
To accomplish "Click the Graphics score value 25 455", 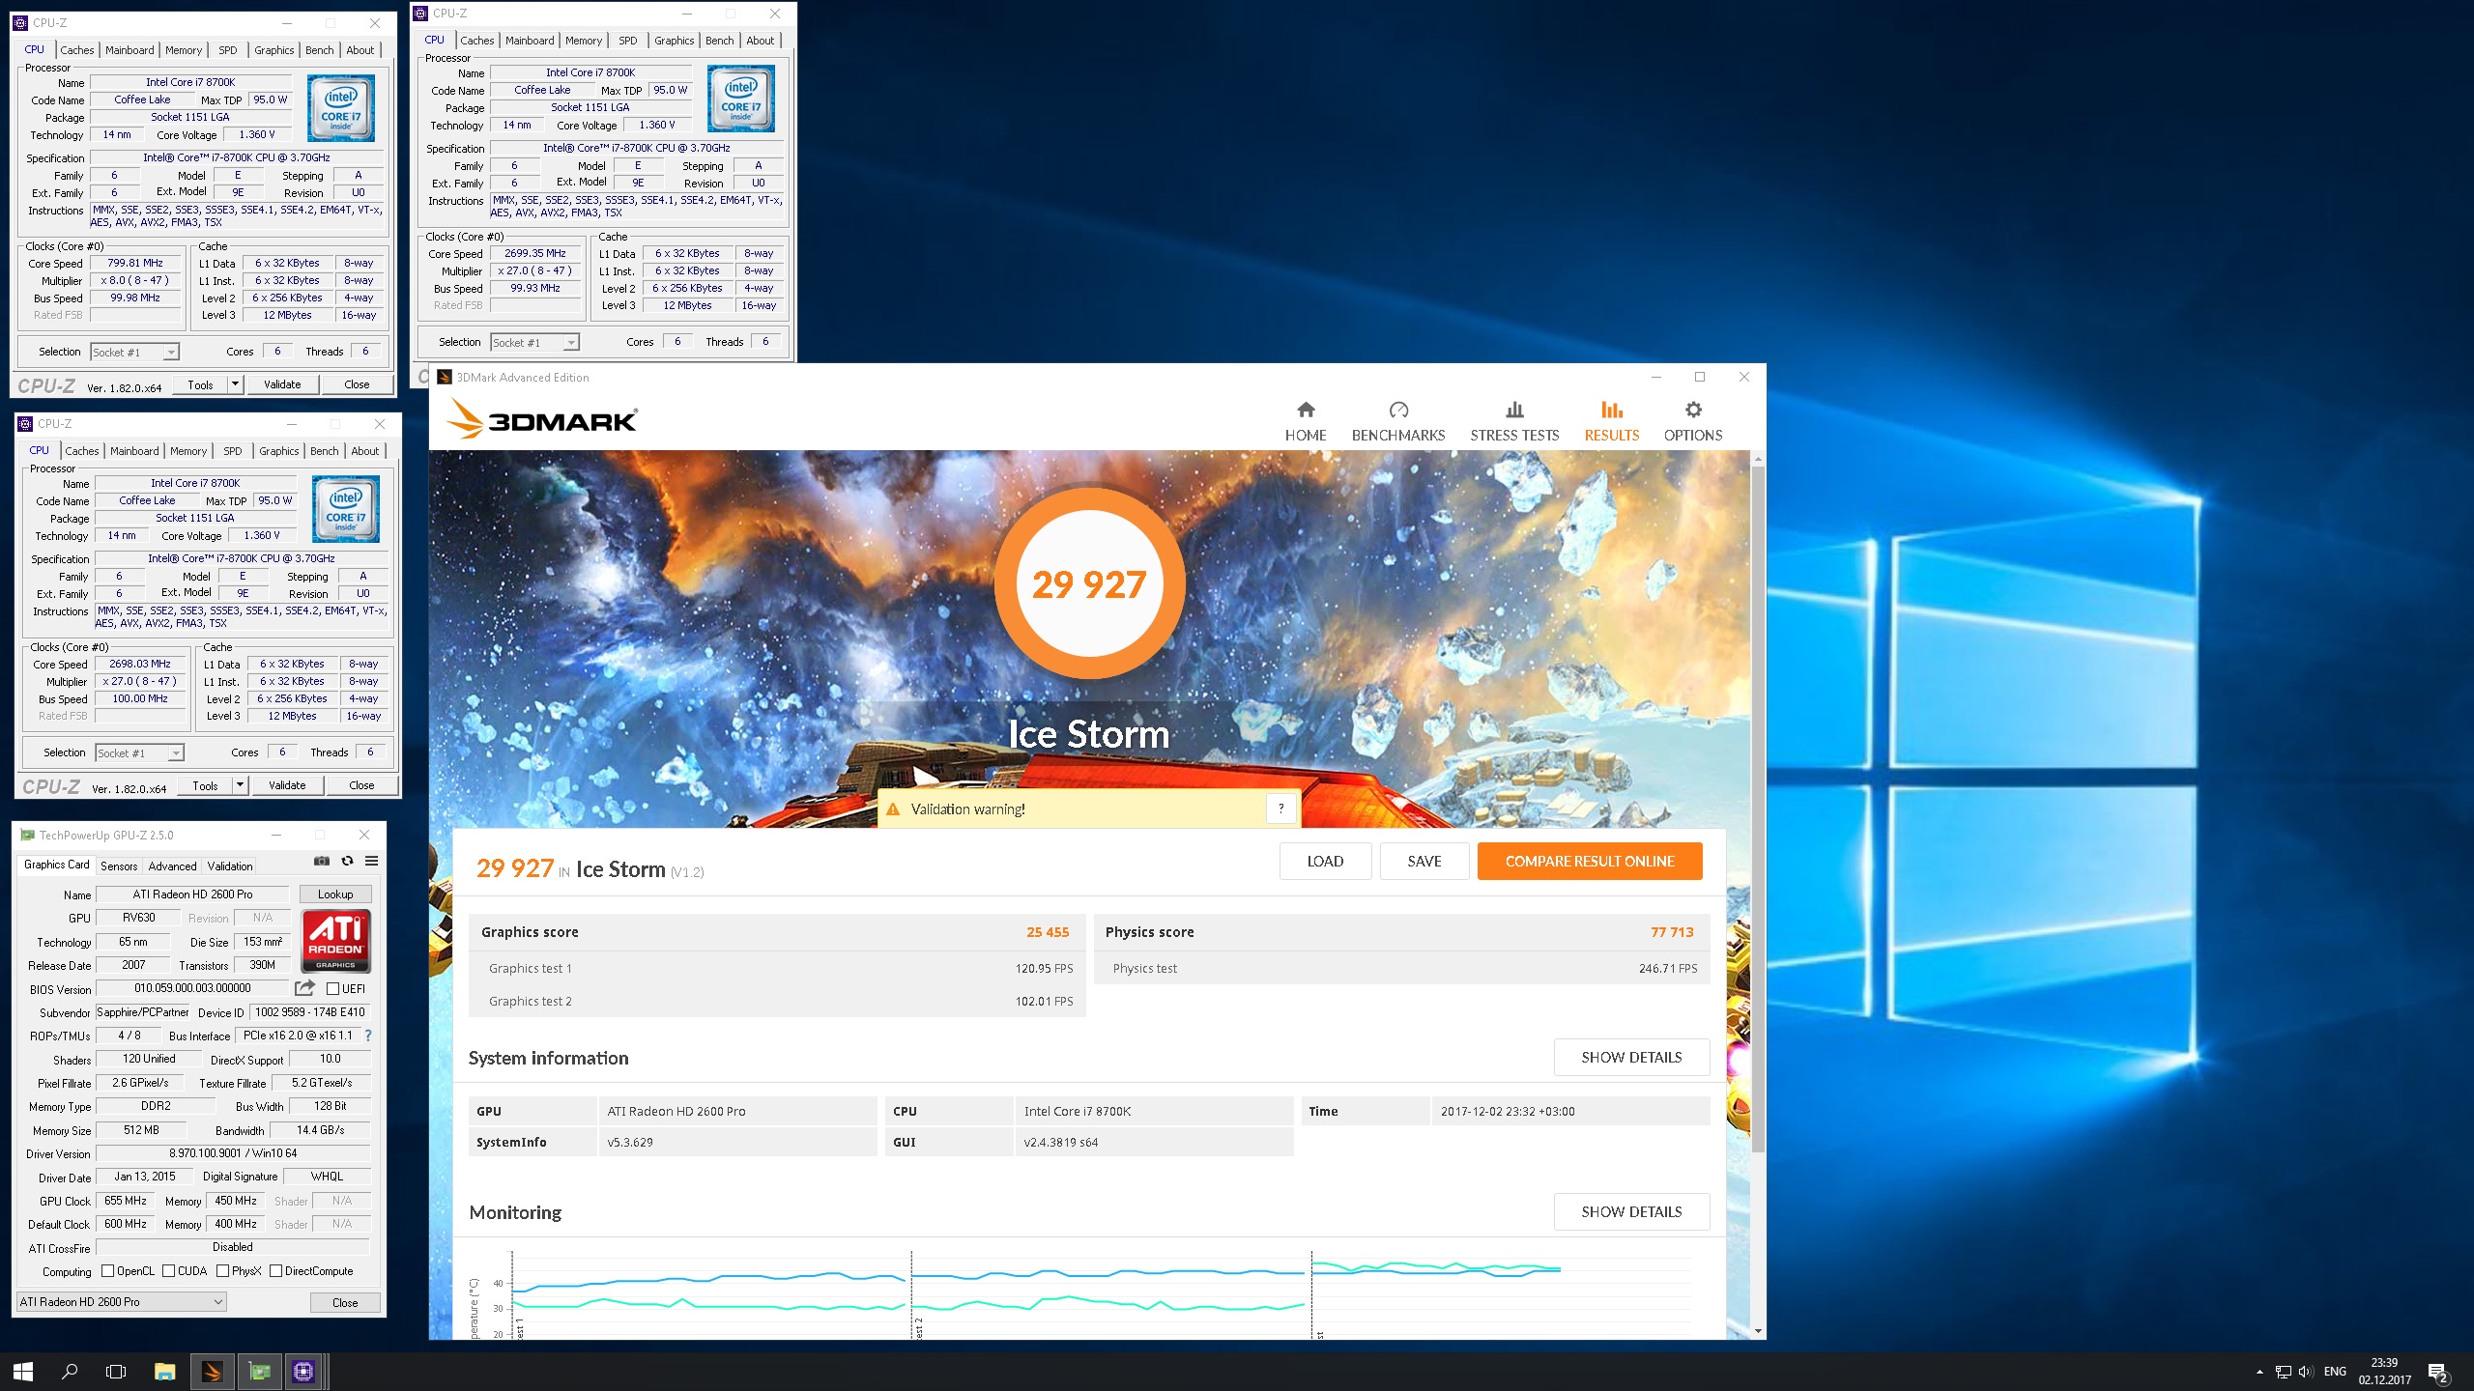I will 1048,932.
